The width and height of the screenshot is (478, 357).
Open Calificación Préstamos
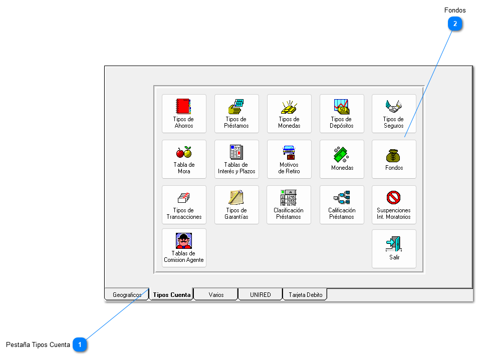click(x=342, y=204)
